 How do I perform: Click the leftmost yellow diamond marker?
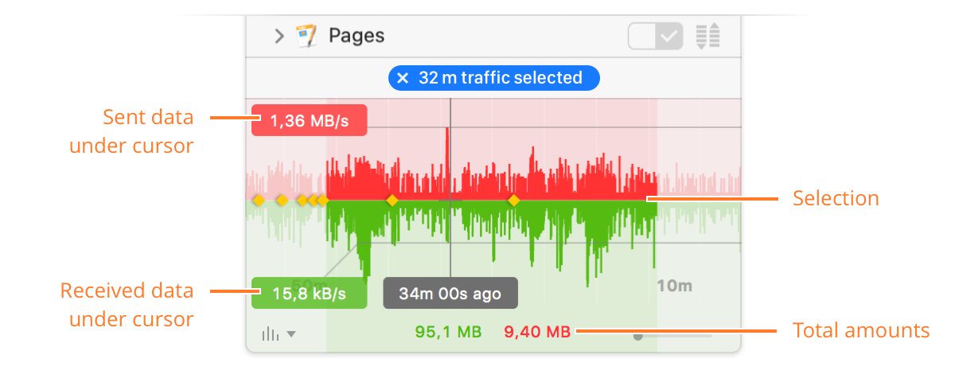(x=258, y=201)
